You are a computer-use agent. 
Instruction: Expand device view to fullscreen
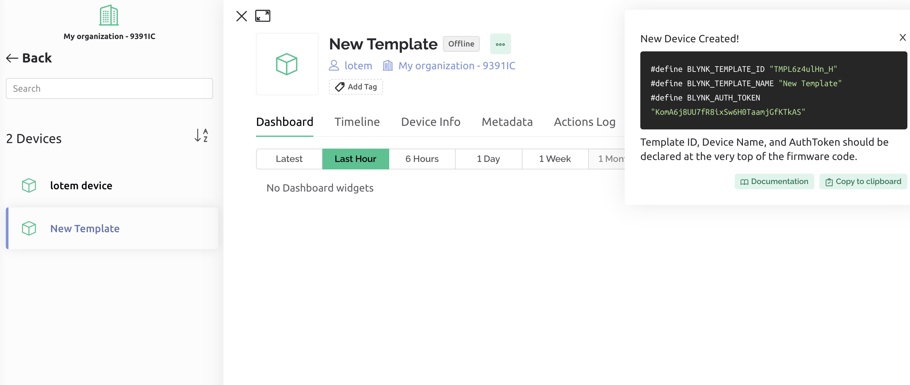(263, 16)
